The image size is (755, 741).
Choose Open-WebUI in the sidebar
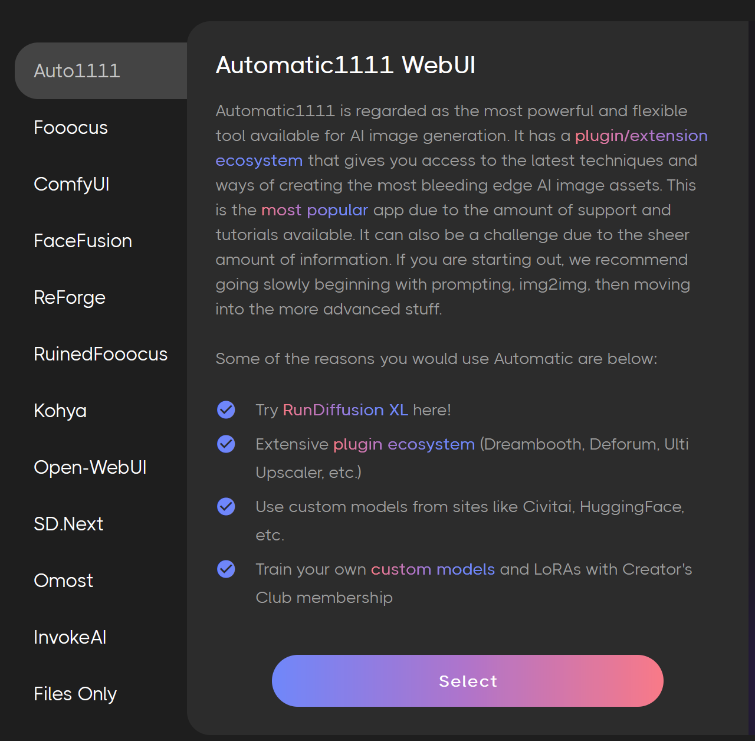tap(90, 467)
